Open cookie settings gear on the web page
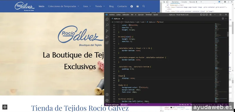The height and width of the screenshot is (112, 235). [5, 107]
